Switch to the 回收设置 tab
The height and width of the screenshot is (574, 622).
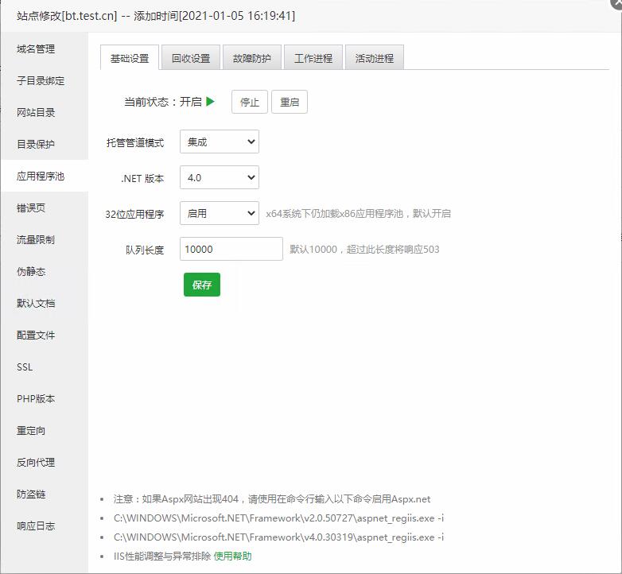(191, 58)
